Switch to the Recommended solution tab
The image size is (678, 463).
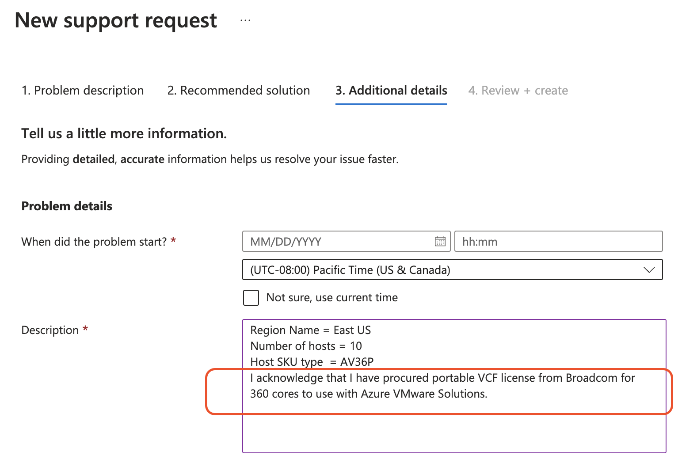coord(239,91)
